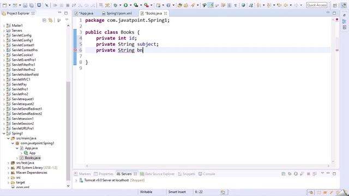Click the Resume debug toolbar icon
Image resolution: width=349 pixels, height=196 pixels.
55,5
